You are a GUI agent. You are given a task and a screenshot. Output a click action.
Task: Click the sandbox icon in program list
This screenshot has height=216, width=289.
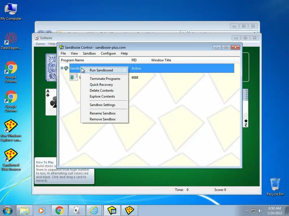tap(66, 68)
